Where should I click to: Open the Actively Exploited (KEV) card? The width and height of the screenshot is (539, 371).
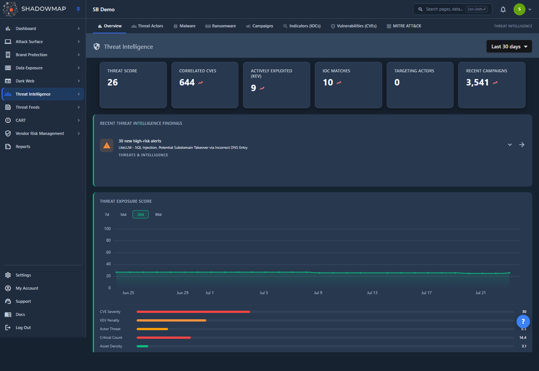click(x=277, y=85)
